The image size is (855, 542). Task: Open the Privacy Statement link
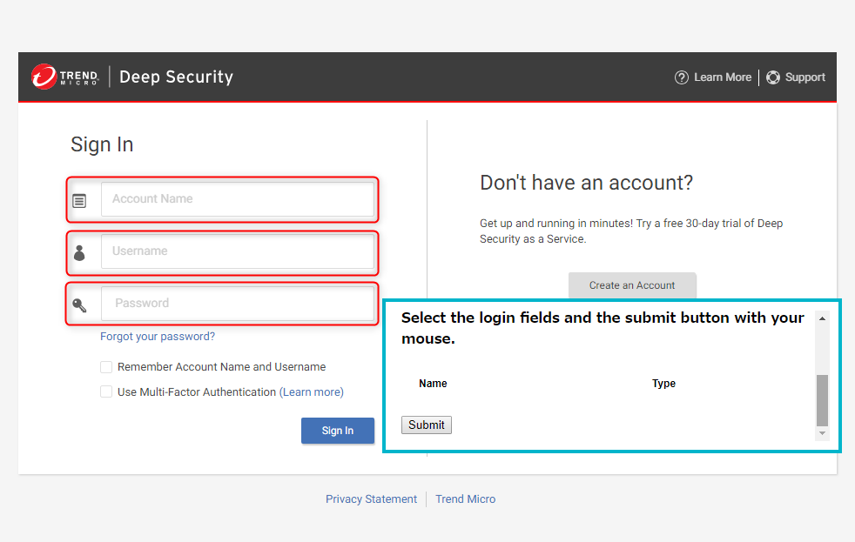point(371,499)
